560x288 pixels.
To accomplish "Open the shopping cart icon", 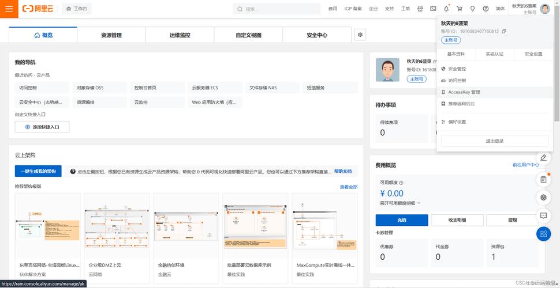I will [460, 9].
